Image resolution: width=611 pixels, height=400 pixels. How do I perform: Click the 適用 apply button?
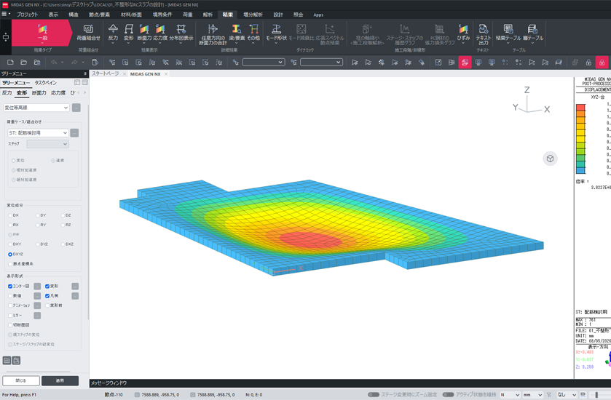coord(60,380)
